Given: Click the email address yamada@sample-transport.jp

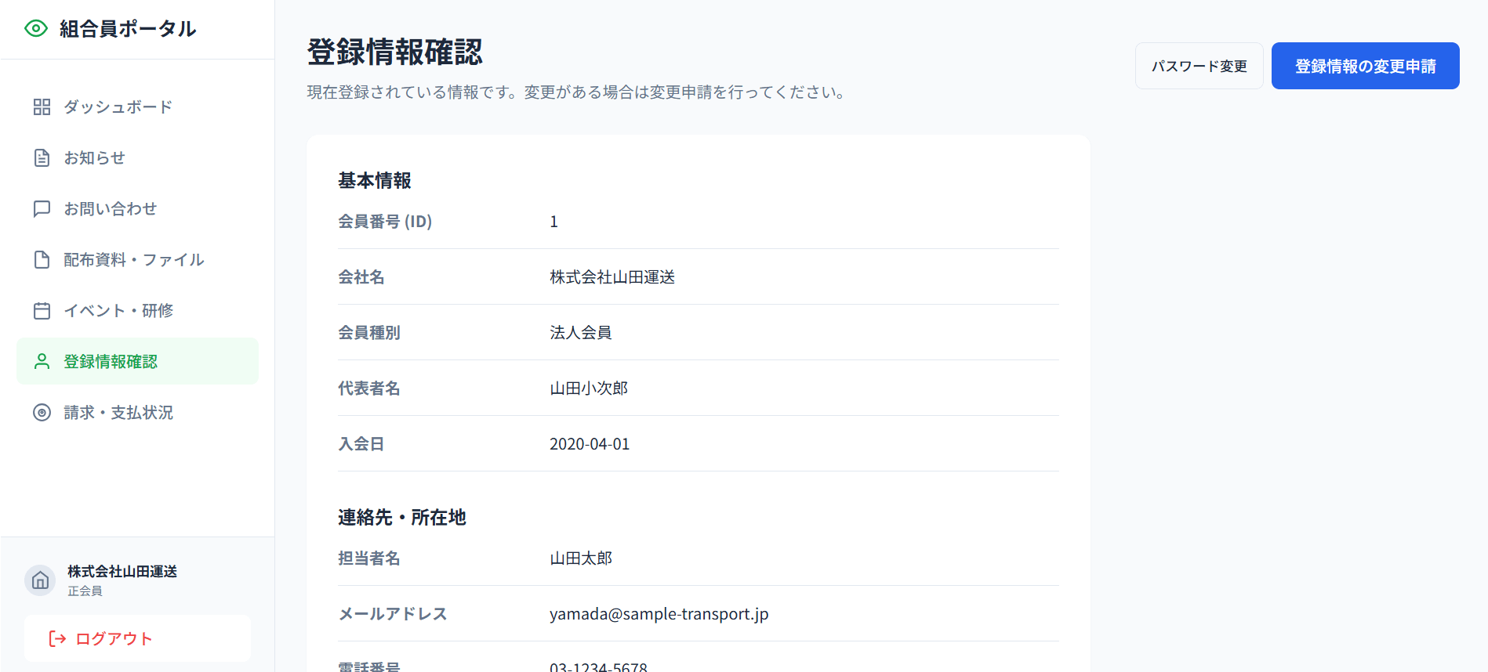Looking at the screenshot, I should [x=659, y=614].
